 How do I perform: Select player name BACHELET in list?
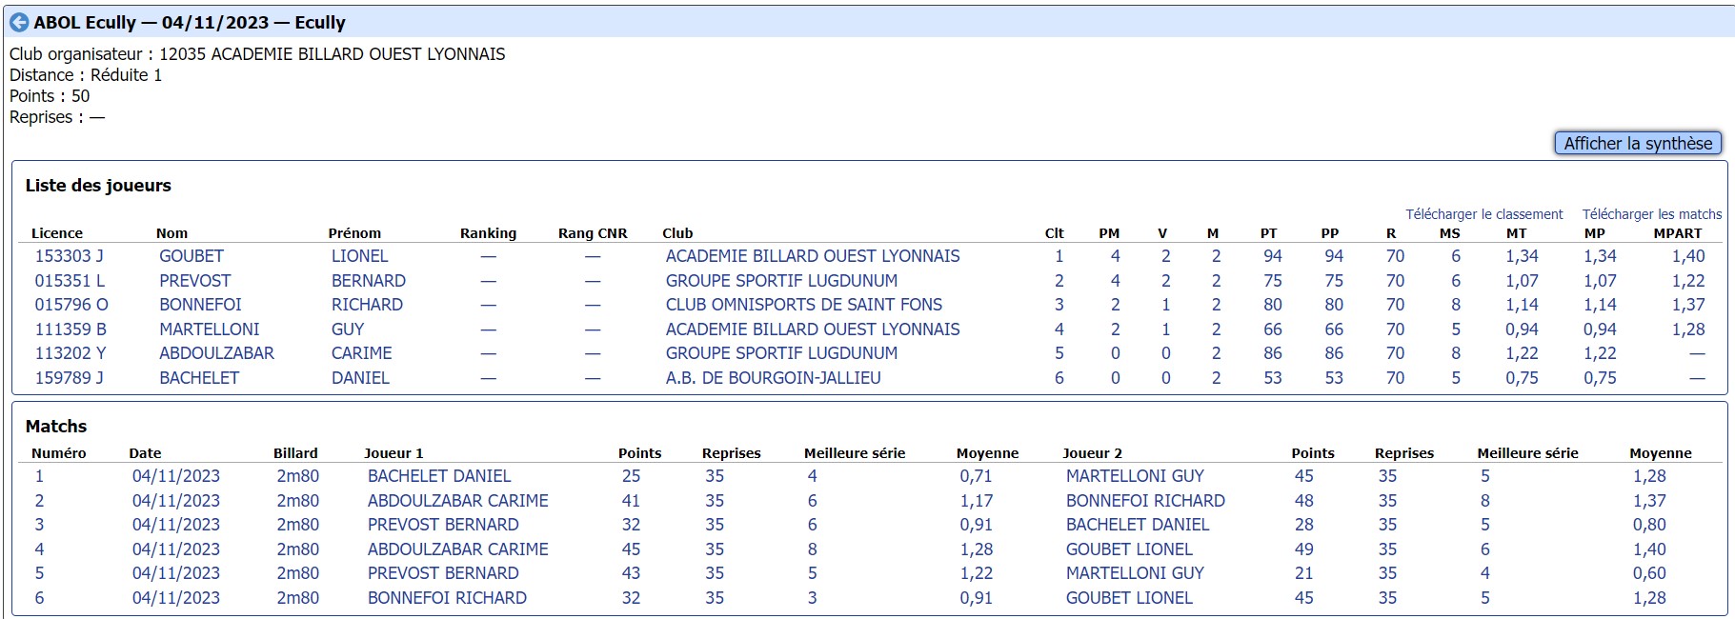tap(199, 378)
